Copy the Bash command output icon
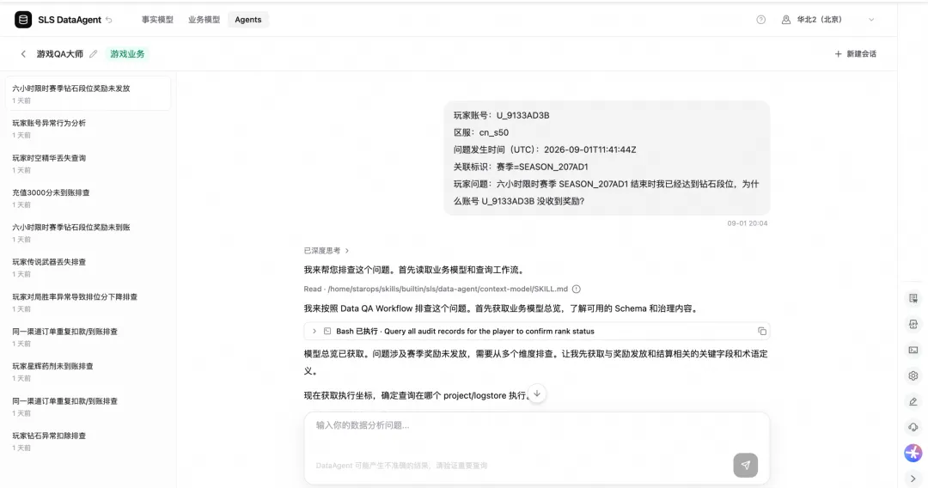928x488 pixels. pyautogui.click(x=762, y=332)
